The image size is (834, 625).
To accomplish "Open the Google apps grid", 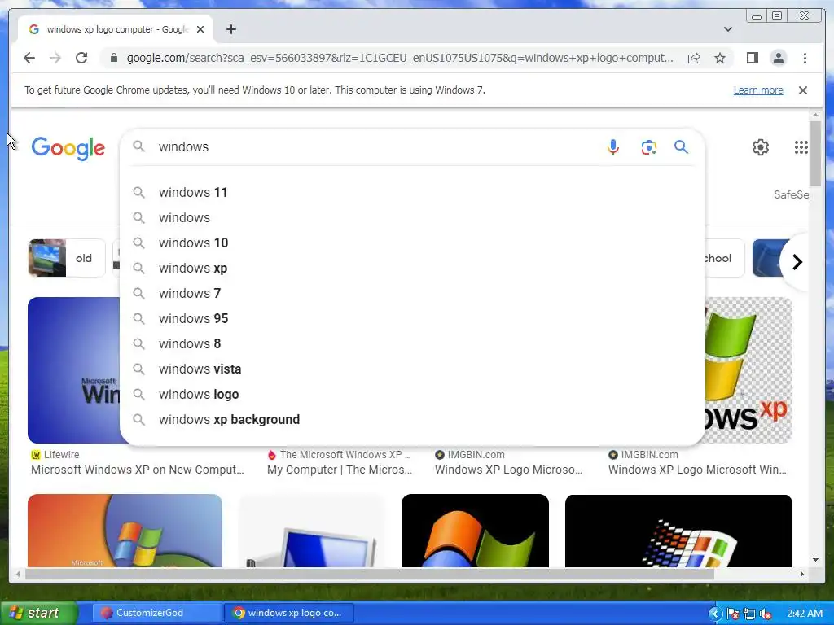I will click(x=801, y=147).
